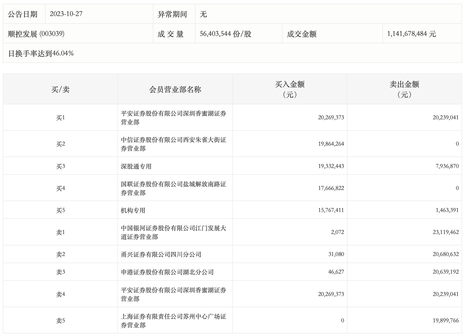Click the 买3 row label
This screenshot has width=464, height=336.
(60, 166)
